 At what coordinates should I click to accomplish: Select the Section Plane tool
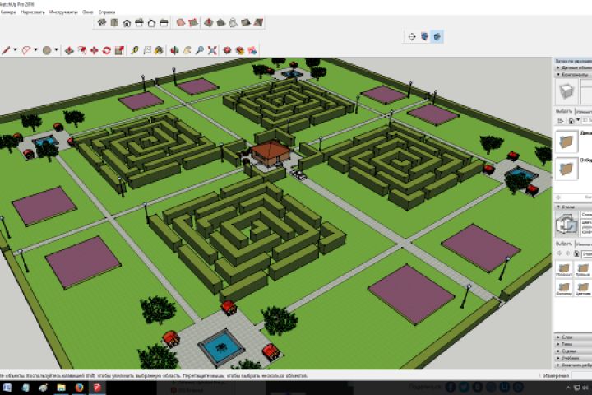[x=412, y=37]
